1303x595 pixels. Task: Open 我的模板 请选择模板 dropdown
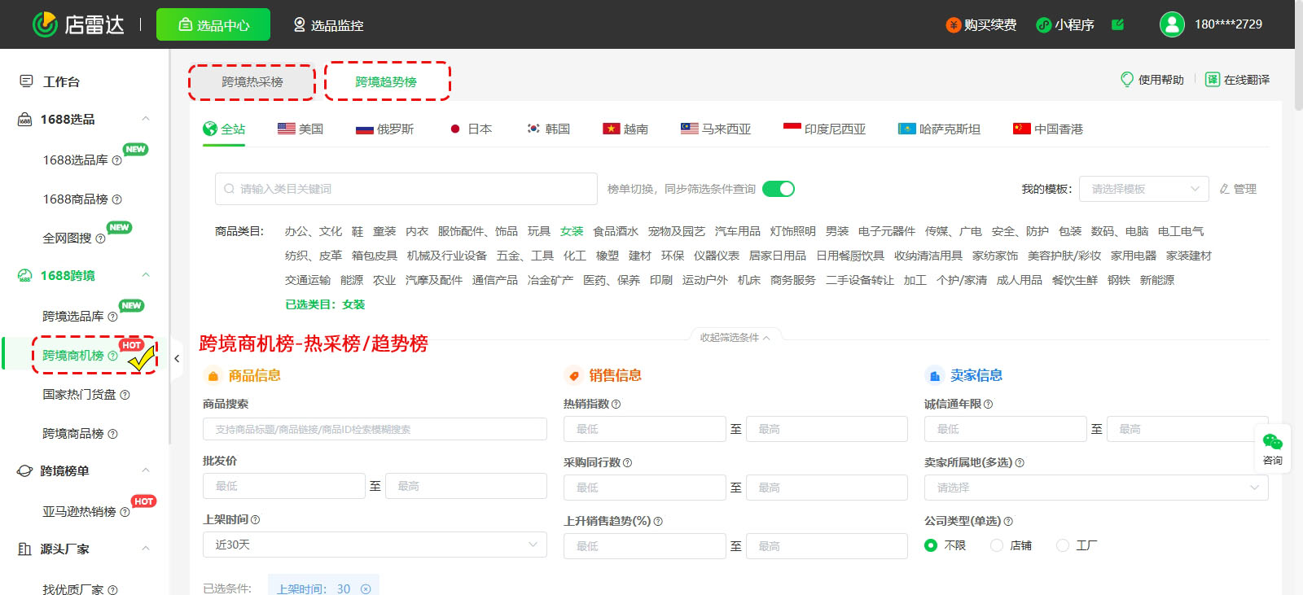[x=1144, y=189]
